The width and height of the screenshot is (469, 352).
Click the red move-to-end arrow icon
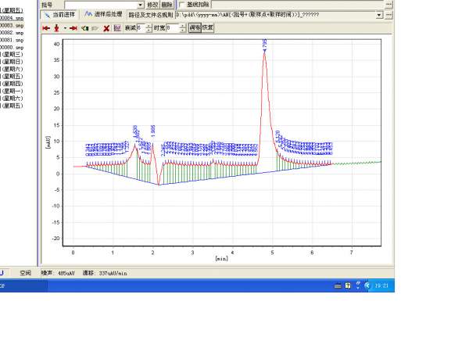[x=73, y=27]
